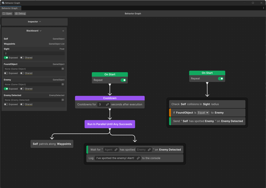Click the Sight value field showing 2
266x188 pixels.
click(x=34, y=53)
